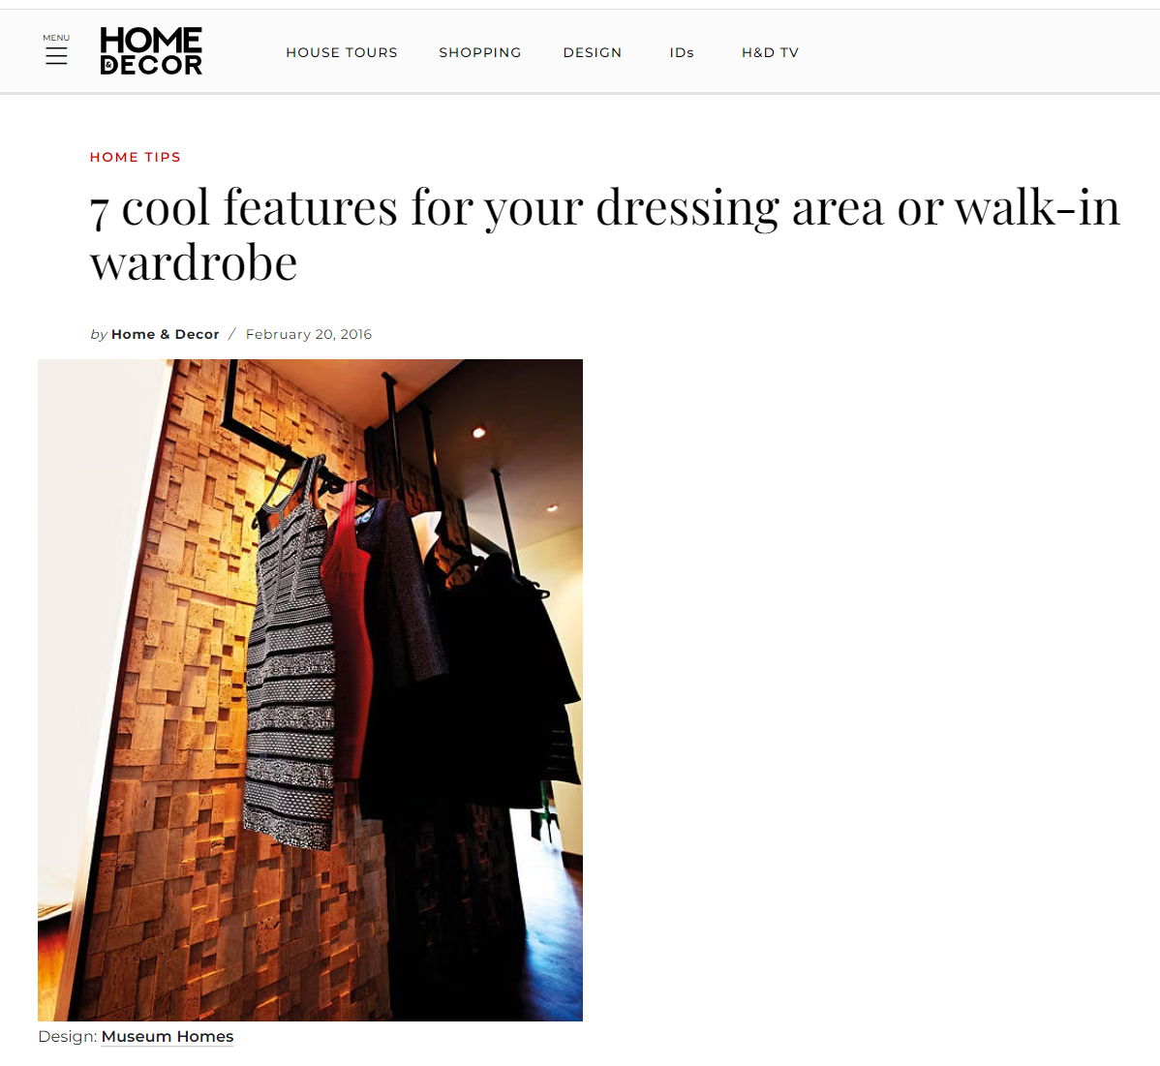Select the Design nav item
1160x1066 pixels.
(x=593, y=52)
